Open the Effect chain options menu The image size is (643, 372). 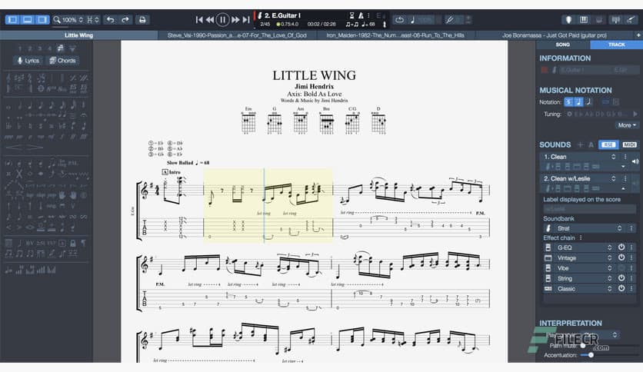pos(581,237)
